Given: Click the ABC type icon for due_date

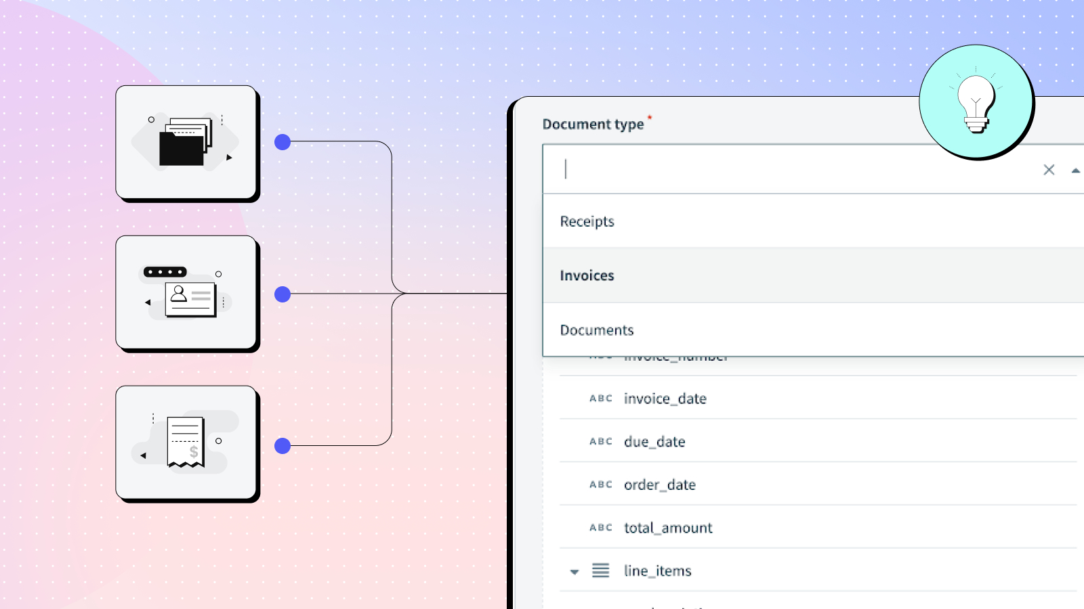Looking at the screenshot, I should [x=601, y=441].
